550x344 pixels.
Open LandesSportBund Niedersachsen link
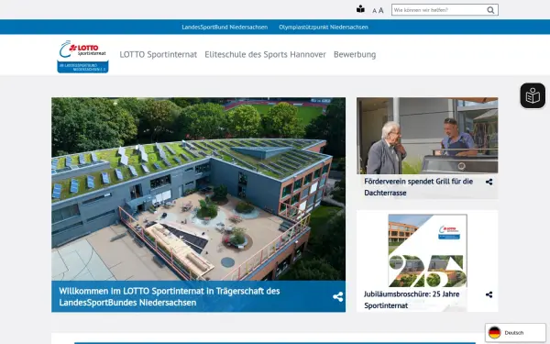[x=225, y=27]
